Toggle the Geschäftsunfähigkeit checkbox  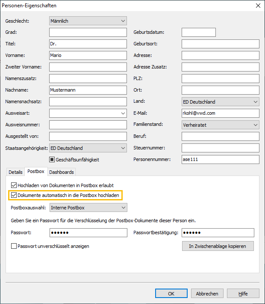coord(53,160)
